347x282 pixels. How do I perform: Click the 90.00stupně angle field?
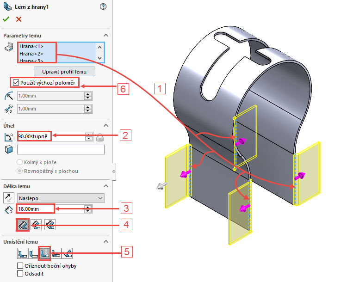(51, 136)
